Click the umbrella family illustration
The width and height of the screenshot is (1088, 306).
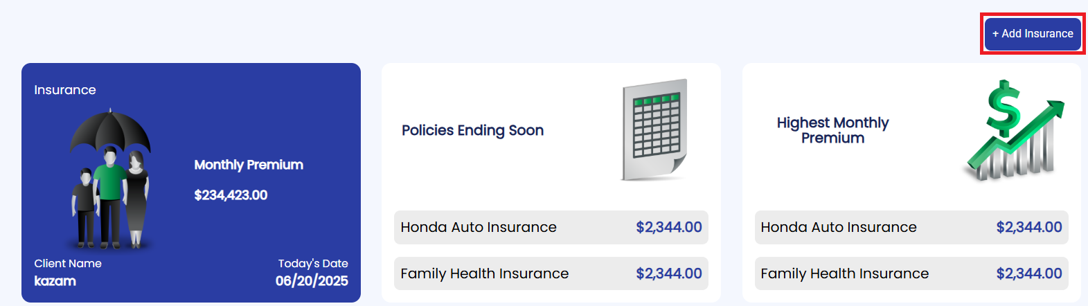[110, 179]
